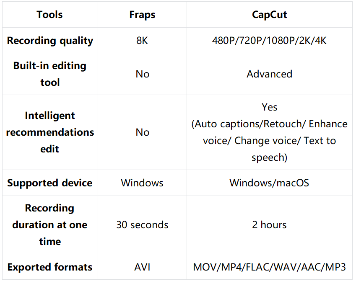356x281 pixels.
Task: Select the Advanced cell under CapCut
Action: click(269, 74)
